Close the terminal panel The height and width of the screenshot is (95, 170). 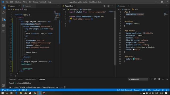(x=167, y=79)
